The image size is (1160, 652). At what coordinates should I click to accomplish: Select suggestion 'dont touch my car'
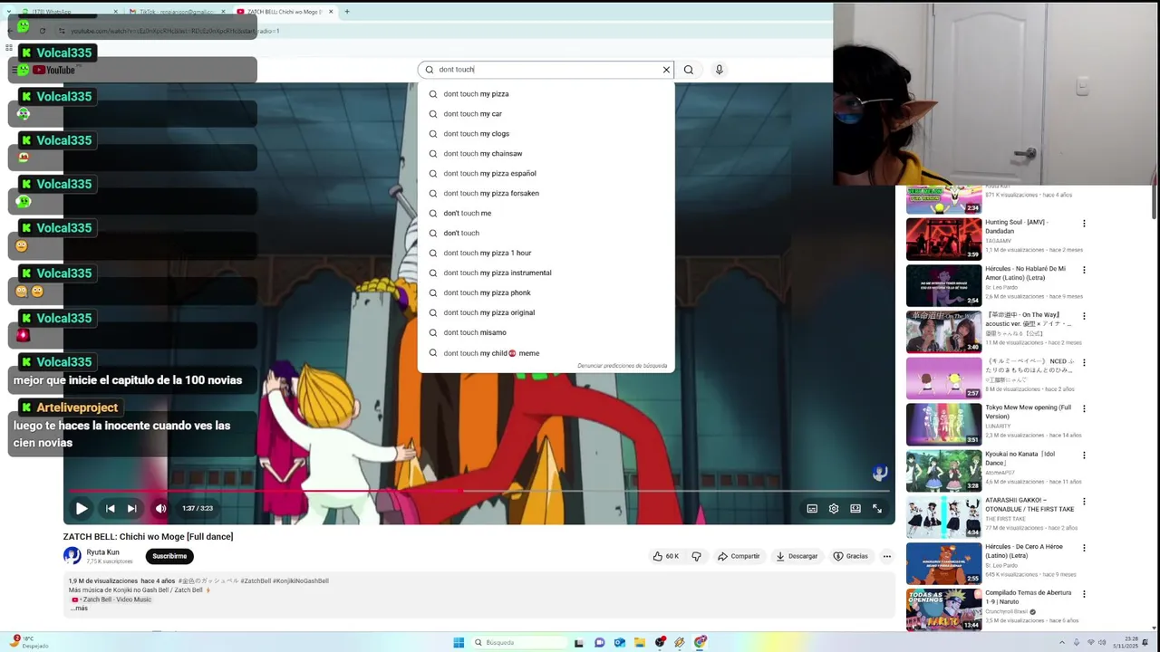coord(546,114)
